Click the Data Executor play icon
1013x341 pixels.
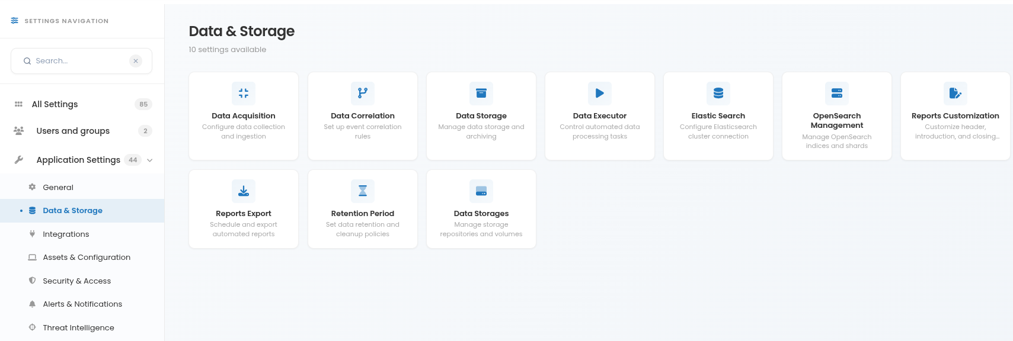point(600,93)
